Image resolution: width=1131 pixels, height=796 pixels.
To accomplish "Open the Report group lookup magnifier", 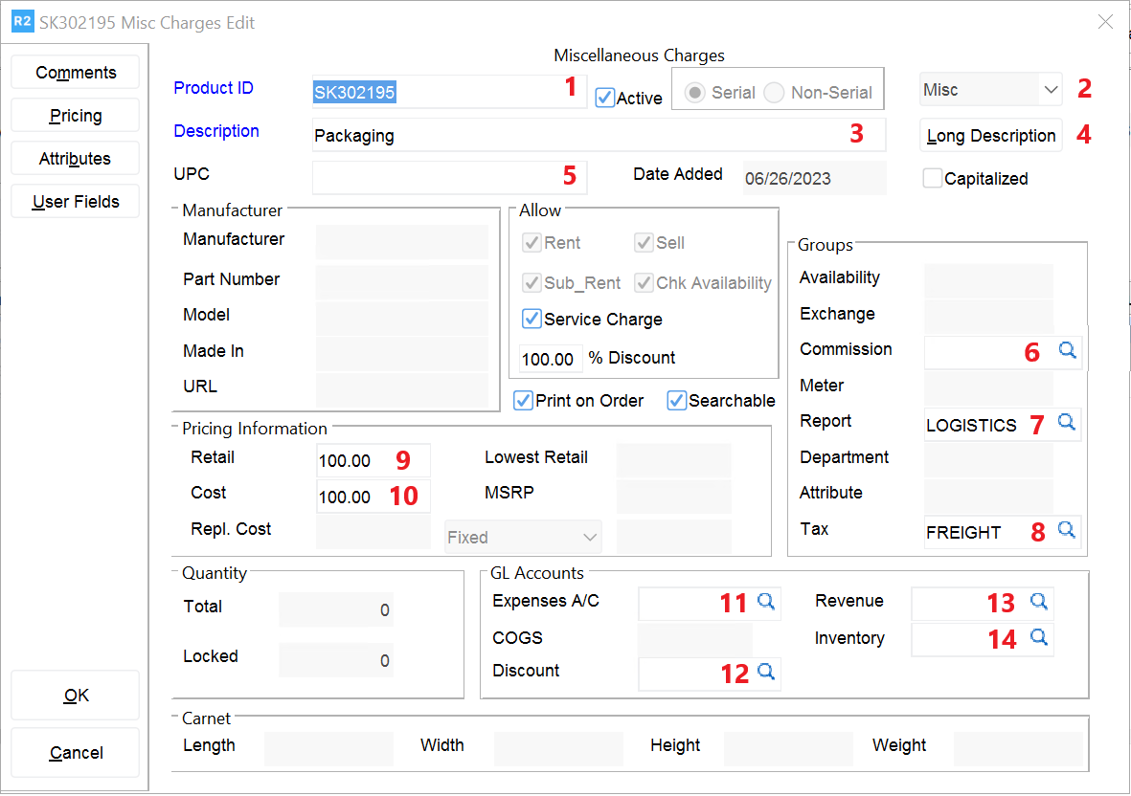I will (1066, 421).
